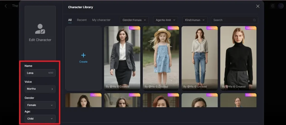286x125 pixels.
Task: Open the Martha voice selector
Action: [40, 89]
